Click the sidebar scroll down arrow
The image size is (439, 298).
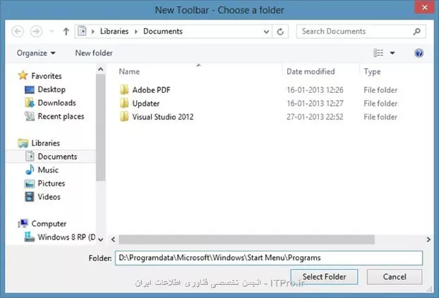100,240
